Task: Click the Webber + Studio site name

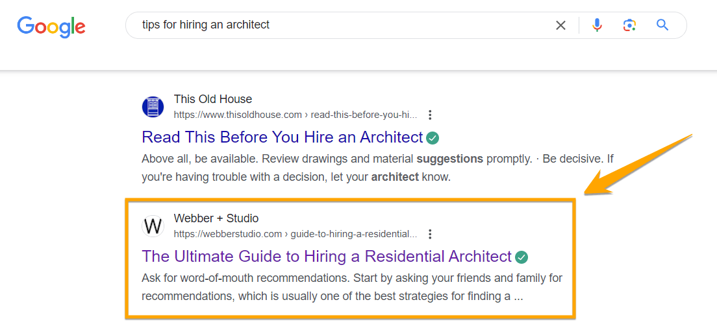Action: click(x=216, y=218)
